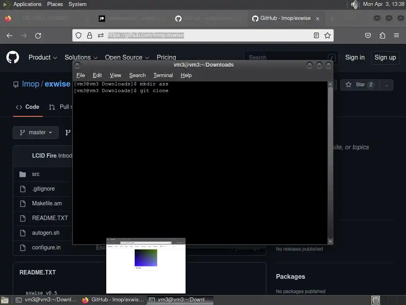Click show desktop icon in bottom panel
The image size is (406, 305).
click(5, 300)
